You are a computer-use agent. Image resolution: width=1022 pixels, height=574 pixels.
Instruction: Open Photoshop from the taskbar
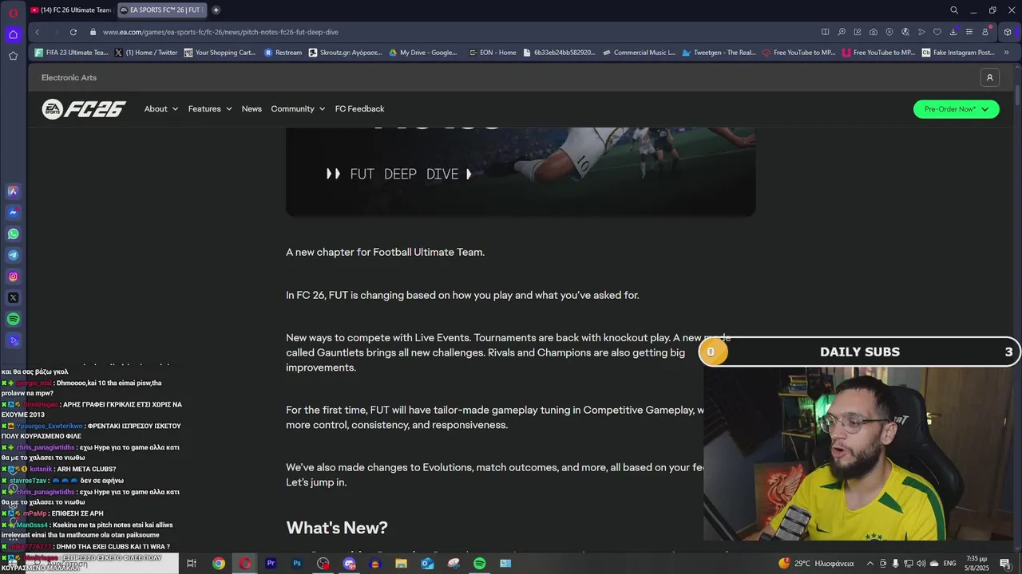coord(297,564)
